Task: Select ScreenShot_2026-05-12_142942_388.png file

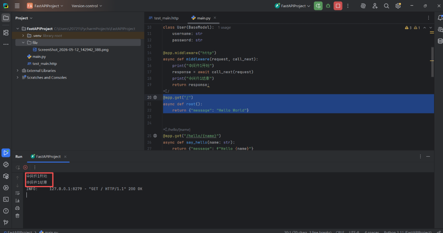Action: point(73,50)
